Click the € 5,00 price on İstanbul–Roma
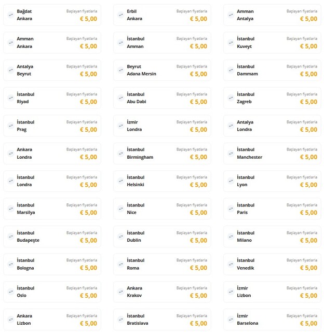 (198, 268)
